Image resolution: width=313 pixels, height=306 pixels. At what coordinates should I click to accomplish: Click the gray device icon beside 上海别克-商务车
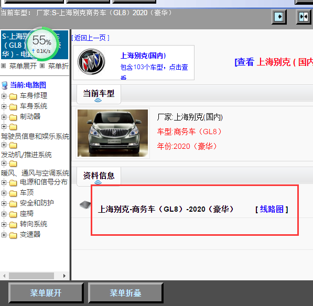tap(85, 205)
